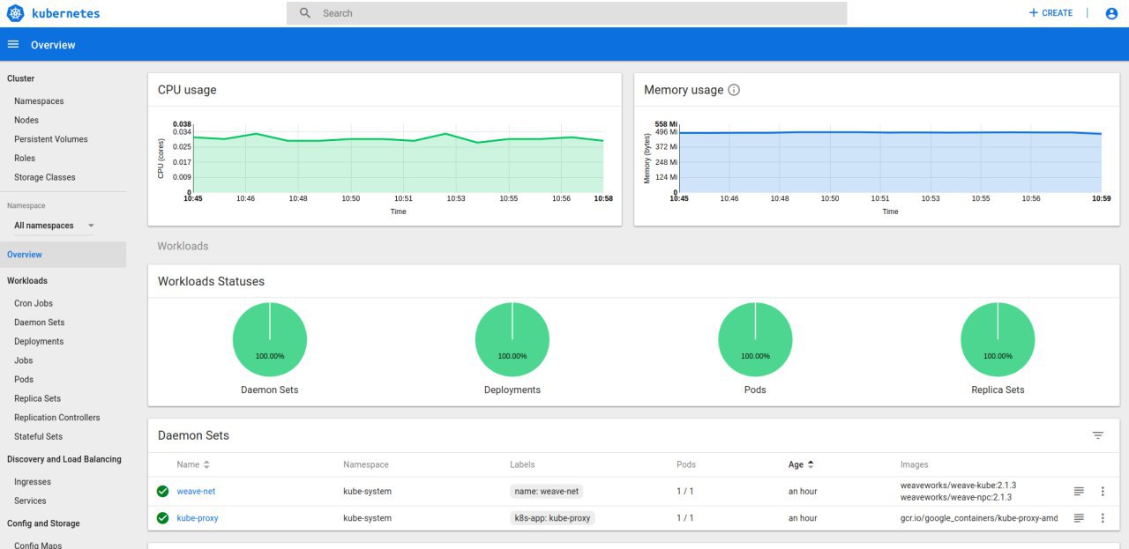This screenshot has width=1129, height=549.
Task: Select Deployments in the sidebar
Action: point(39,342)
